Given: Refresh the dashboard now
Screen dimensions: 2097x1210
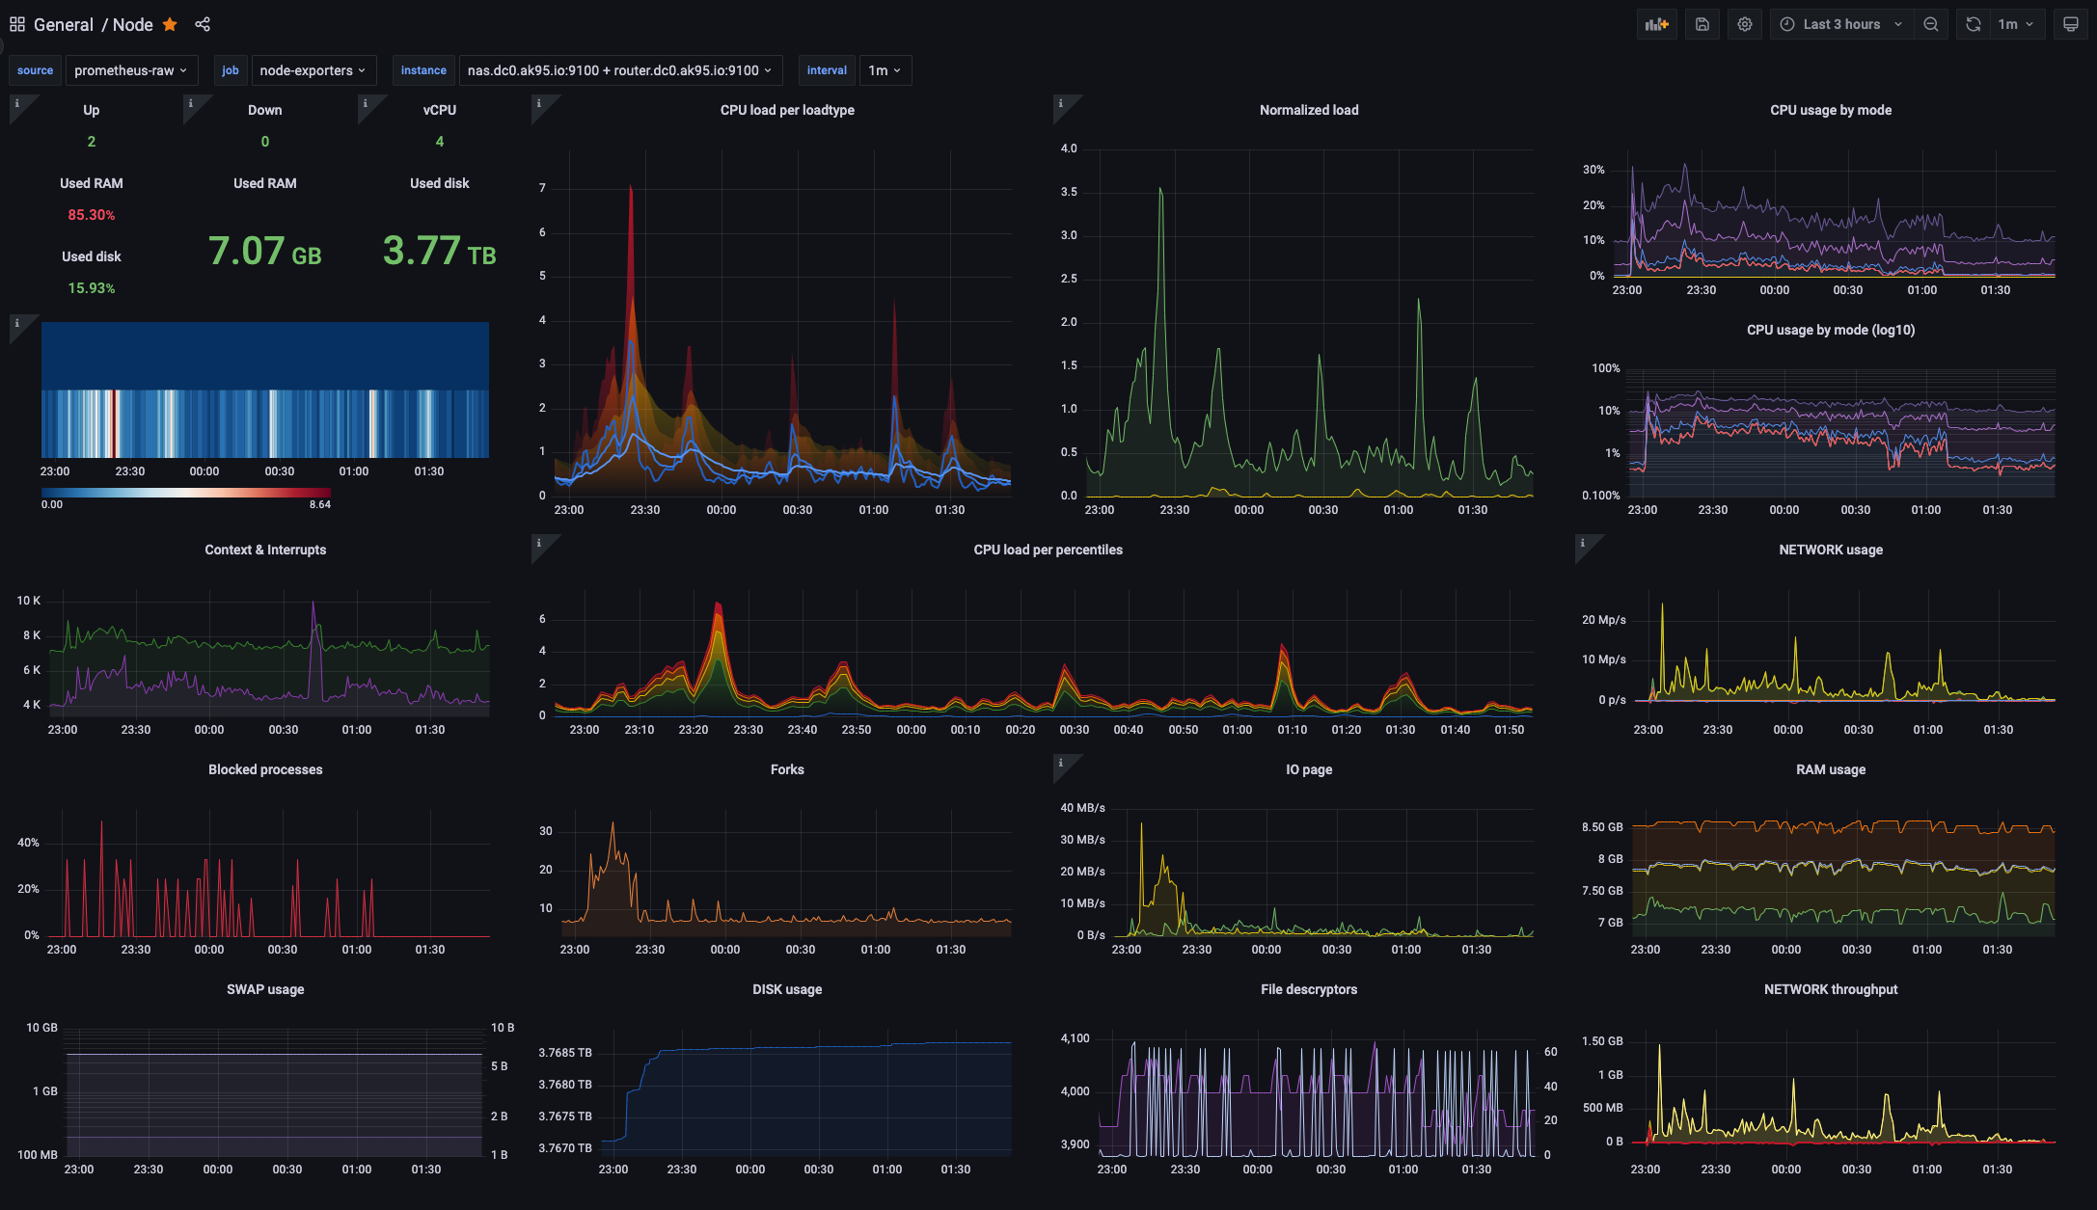Looking at the screenshot, I should (x=1974, y=24).
